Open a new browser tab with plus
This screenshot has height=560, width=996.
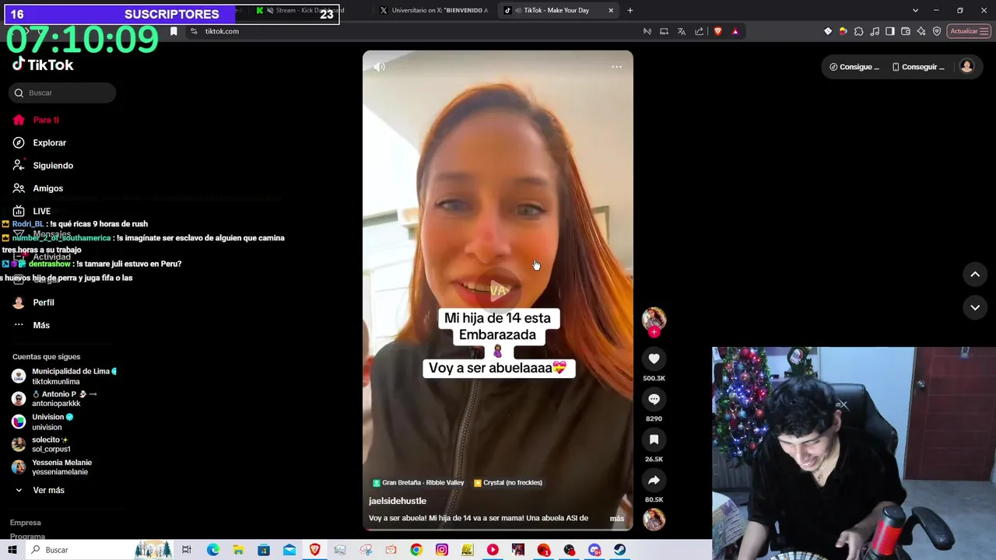(x=630, y=10)
